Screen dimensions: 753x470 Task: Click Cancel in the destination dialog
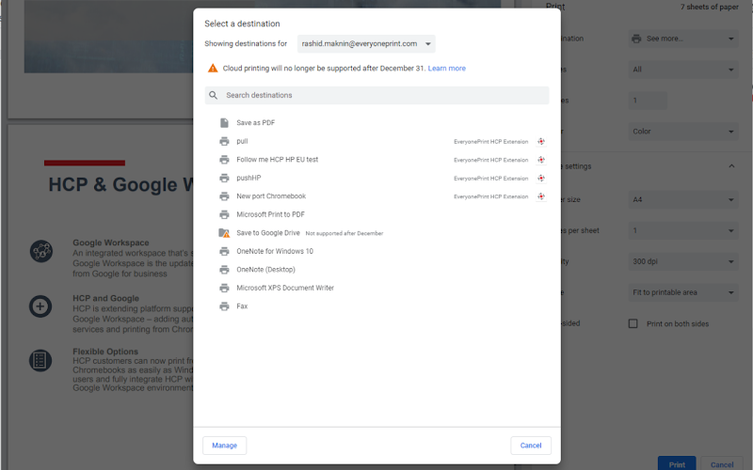pyautogui.click(x=531, y=446)
